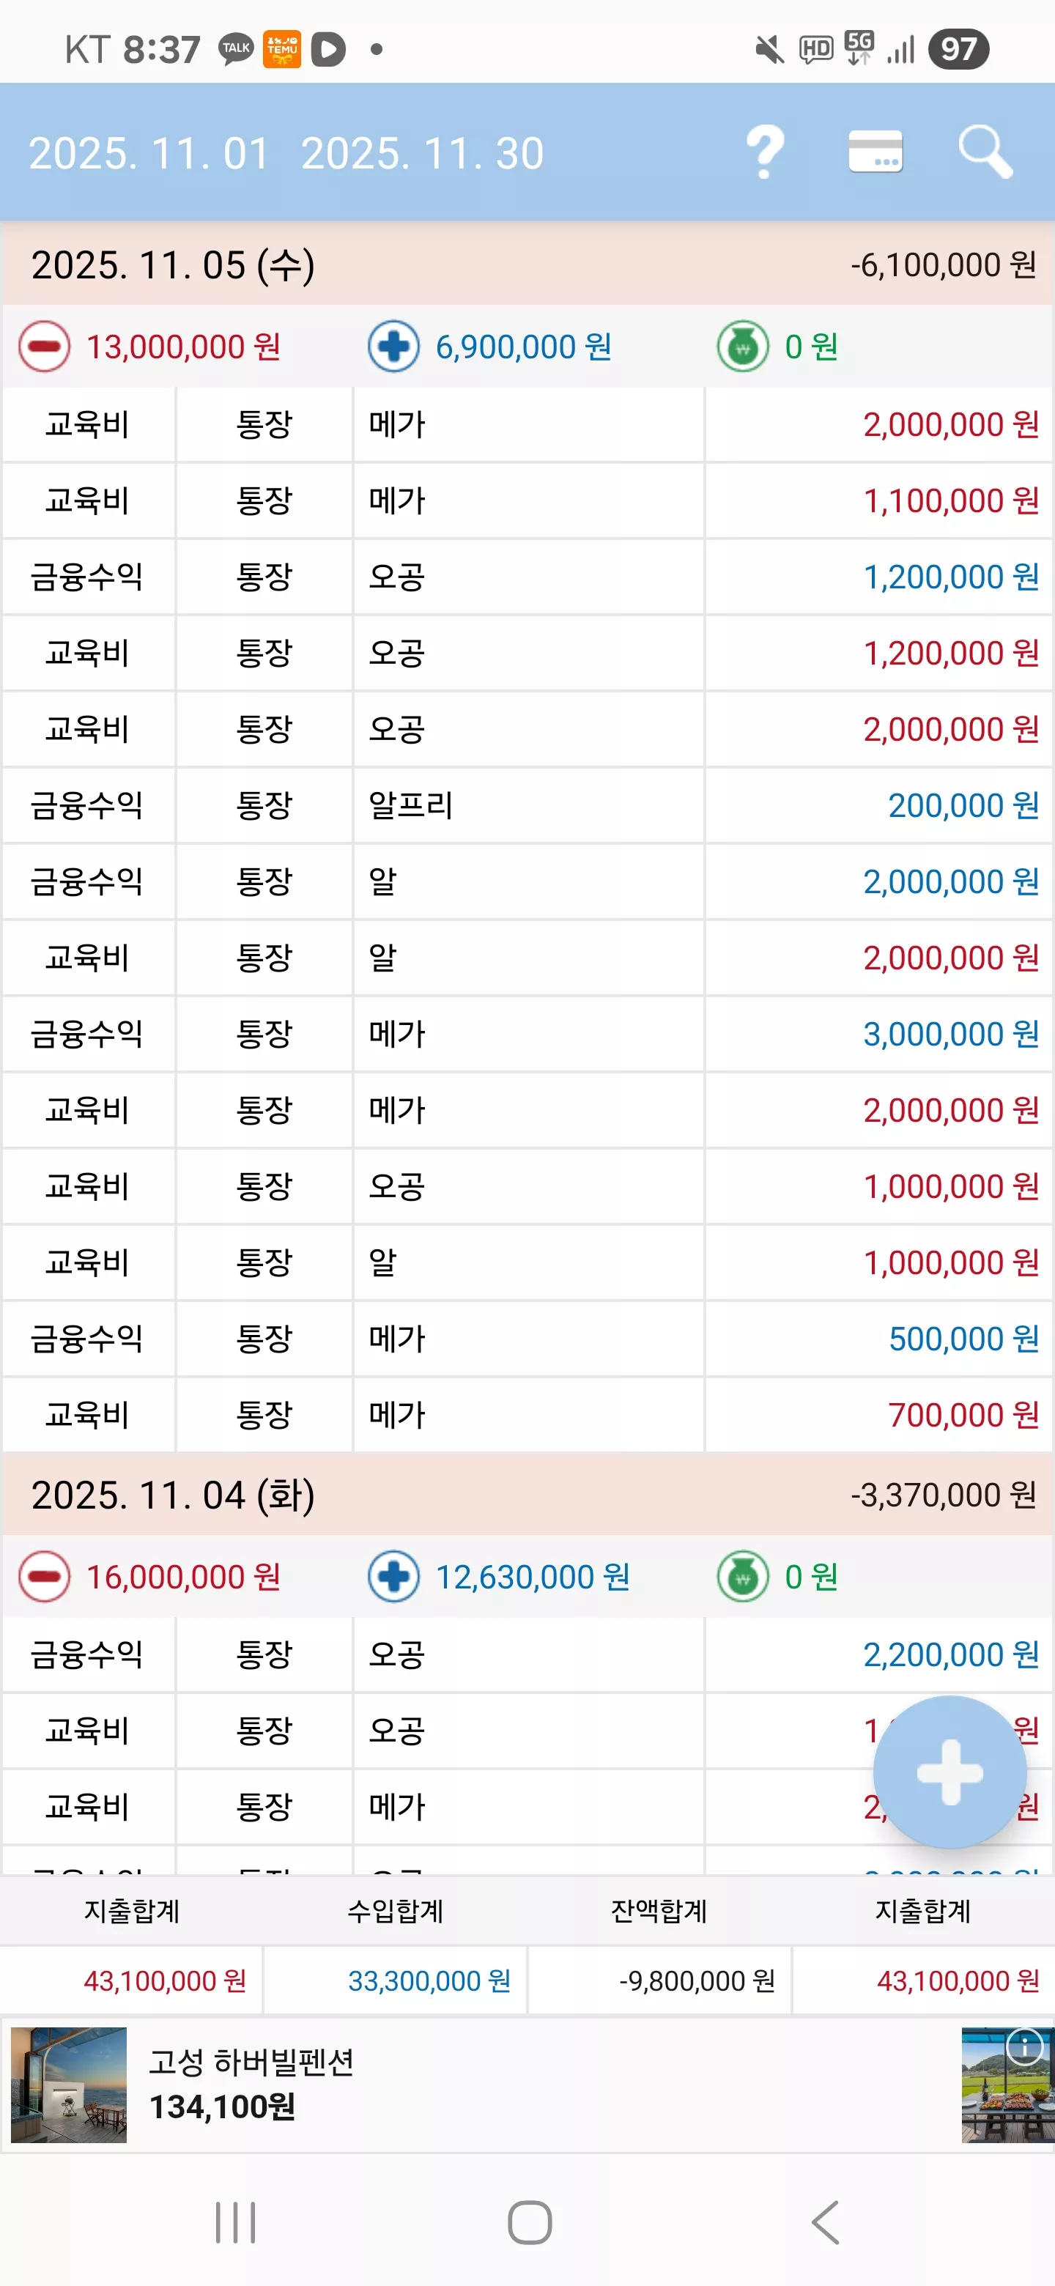Open search with the magnifier icon
This screenshot has height=2286, width=1055.
(985, 152)
